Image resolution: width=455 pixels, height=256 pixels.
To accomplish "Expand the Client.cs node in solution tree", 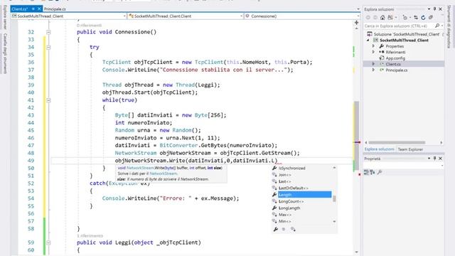I will (x=374, y=64).
